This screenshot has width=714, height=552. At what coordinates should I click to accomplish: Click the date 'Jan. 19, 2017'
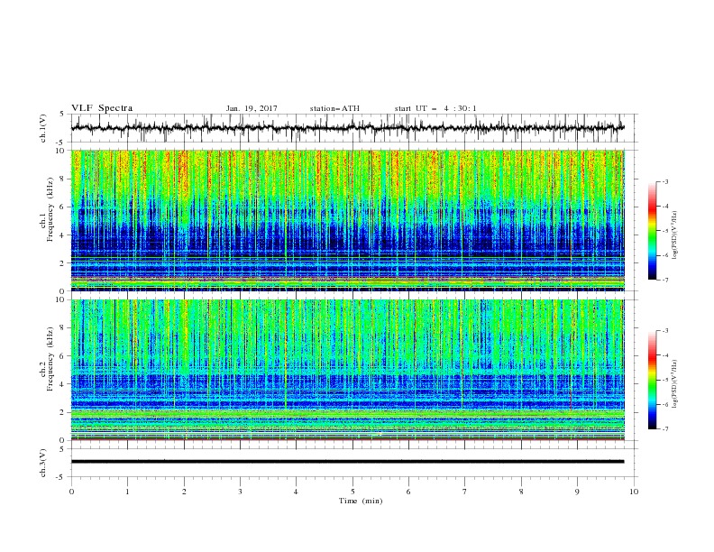pos(252,108)
